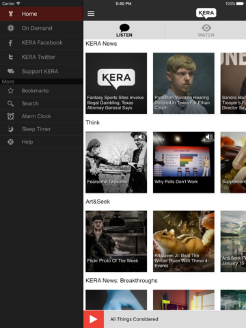Viewport: 246px width, 328px height.
Task: Tap the speaker icon on Why Polls Don't Work
Action: point(209,137)
